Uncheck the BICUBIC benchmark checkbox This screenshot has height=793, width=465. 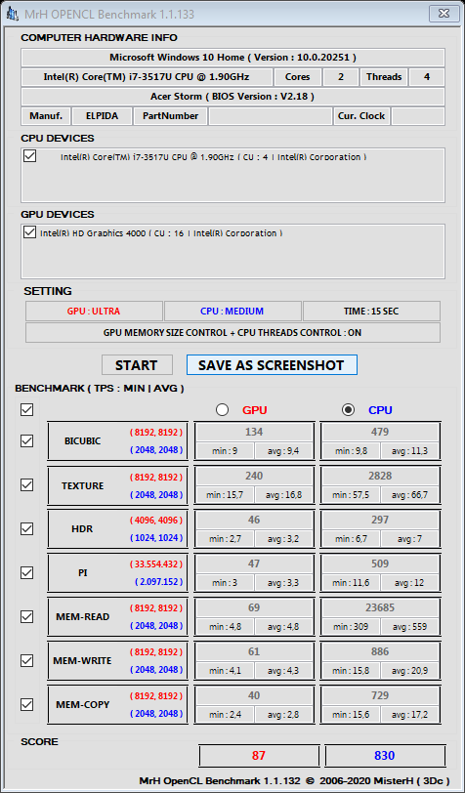26,441
